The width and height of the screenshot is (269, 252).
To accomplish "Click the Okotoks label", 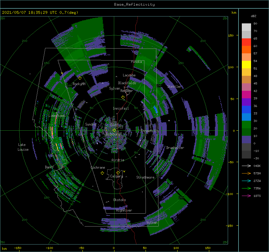I will tap(120, 200).
